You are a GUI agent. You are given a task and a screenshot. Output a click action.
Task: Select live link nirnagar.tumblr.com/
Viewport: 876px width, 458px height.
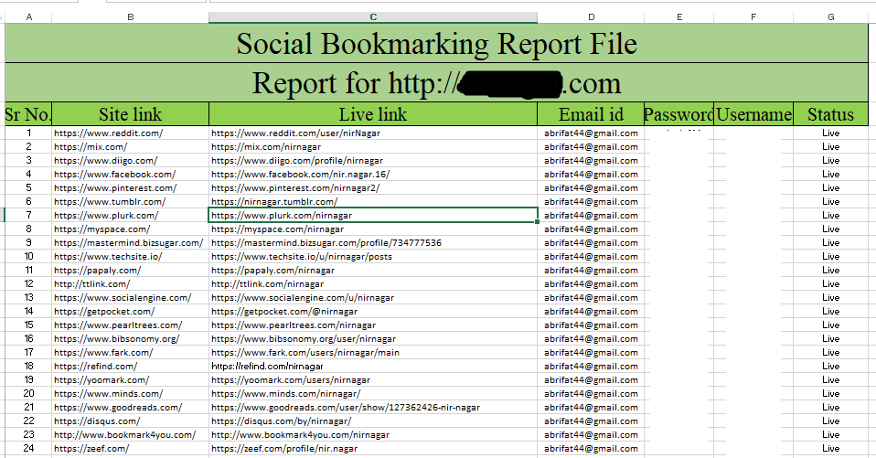[x=274, y=202]
